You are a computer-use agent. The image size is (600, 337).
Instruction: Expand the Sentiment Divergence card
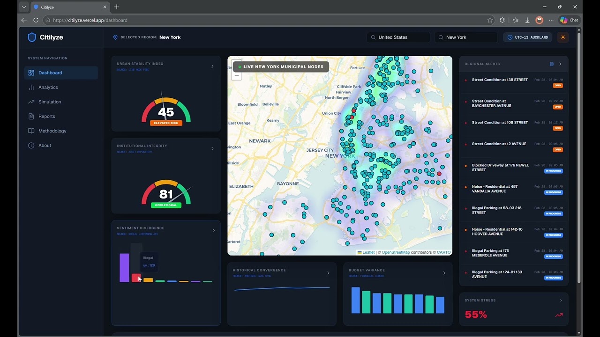[x=214, y=231]
